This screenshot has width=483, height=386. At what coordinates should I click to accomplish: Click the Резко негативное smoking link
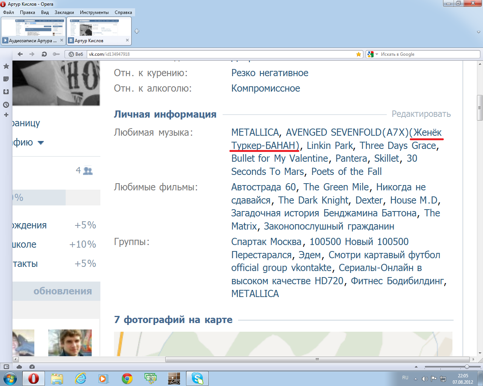[270, 73]
